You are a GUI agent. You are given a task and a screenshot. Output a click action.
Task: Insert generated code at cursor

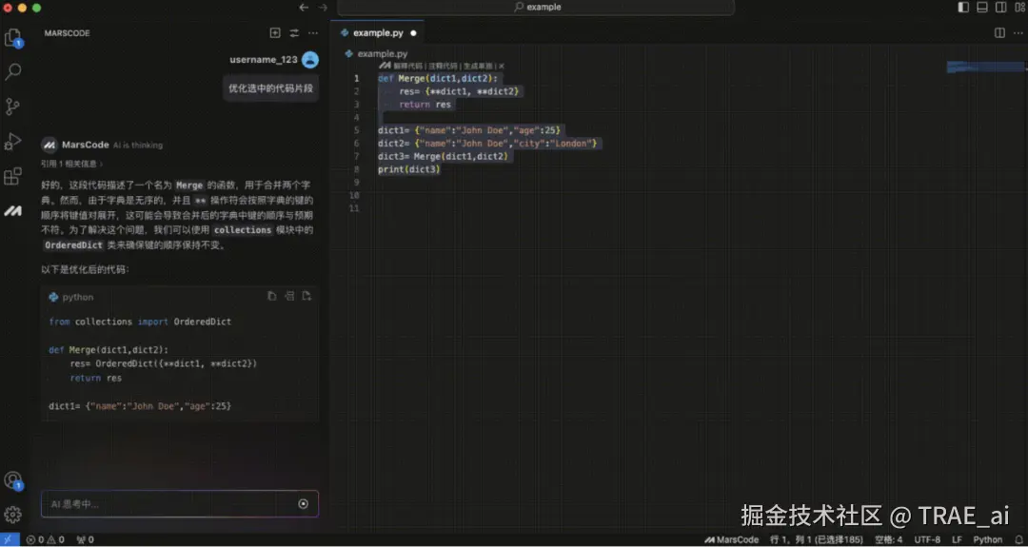(289, 296)
